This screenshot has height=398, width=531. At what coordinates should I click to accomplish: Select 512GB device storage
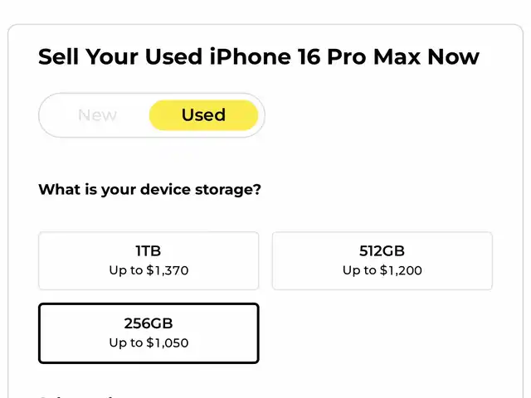pyautogui.click(x=382, y=260)
